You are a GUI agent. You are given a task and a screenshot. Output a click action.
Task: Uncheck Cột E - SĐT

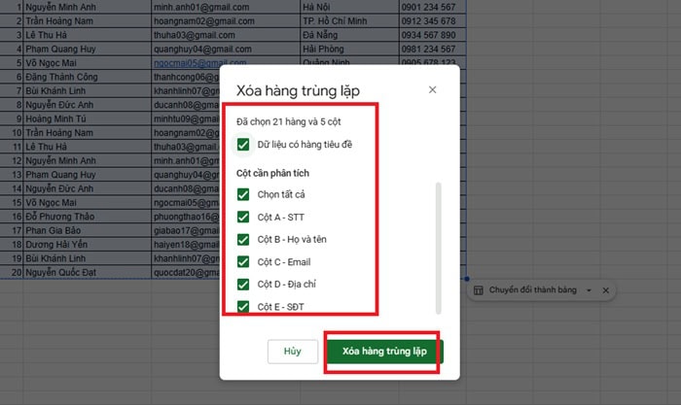tap(243, 307)
